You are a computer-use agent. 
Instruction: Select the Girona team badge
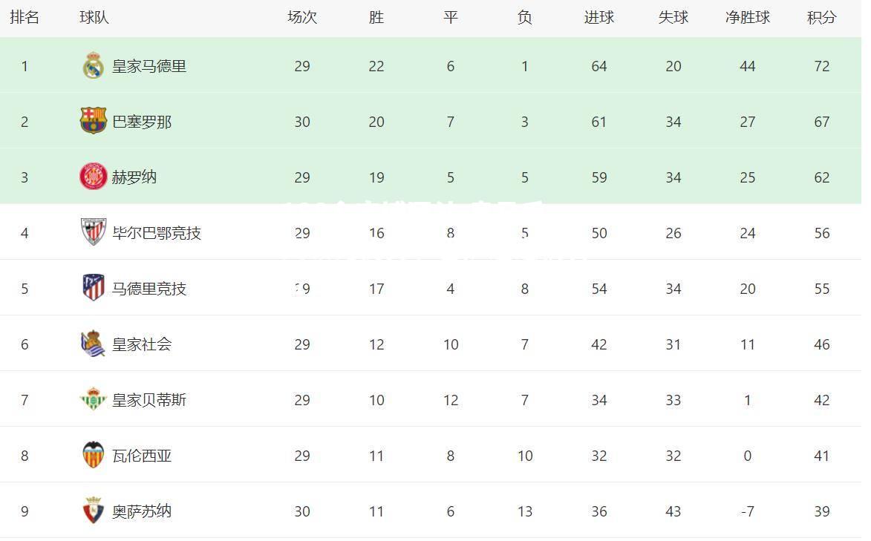coord(94,177)
